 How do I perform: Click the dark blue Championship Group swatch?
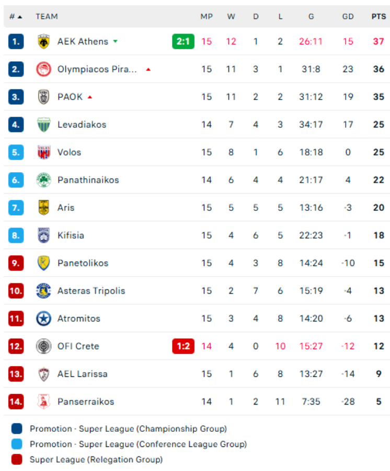(x=17, y=429)
